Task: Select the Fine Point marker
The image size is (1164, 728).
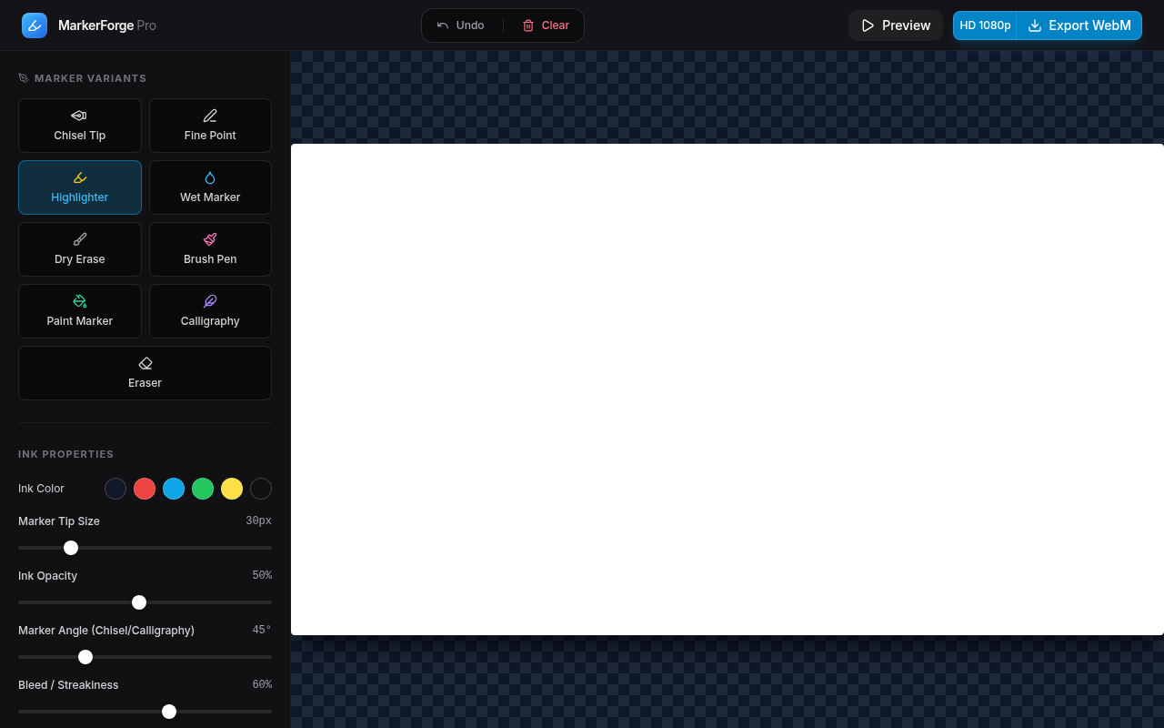Action: click(x=210, y=126)
